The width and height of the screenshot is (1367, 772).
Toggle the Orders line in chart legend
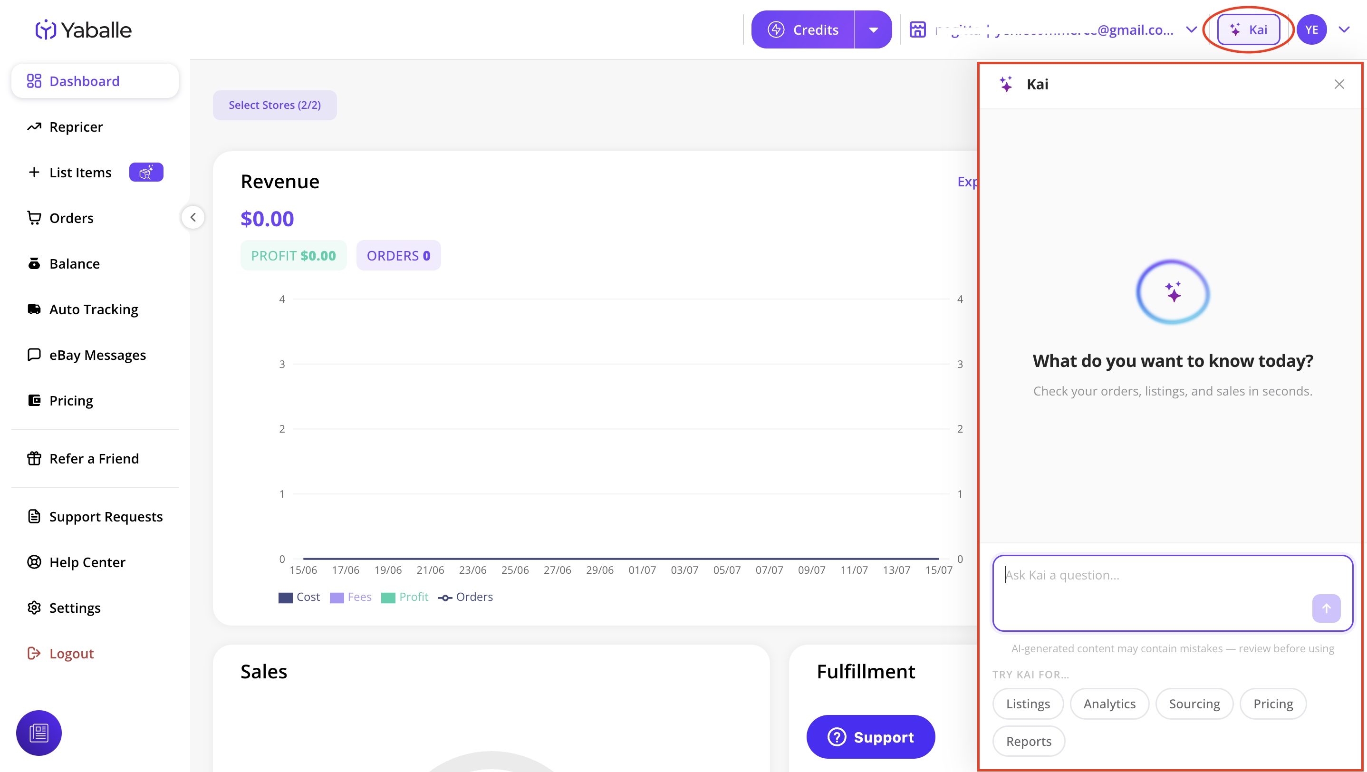click(465, 597)
